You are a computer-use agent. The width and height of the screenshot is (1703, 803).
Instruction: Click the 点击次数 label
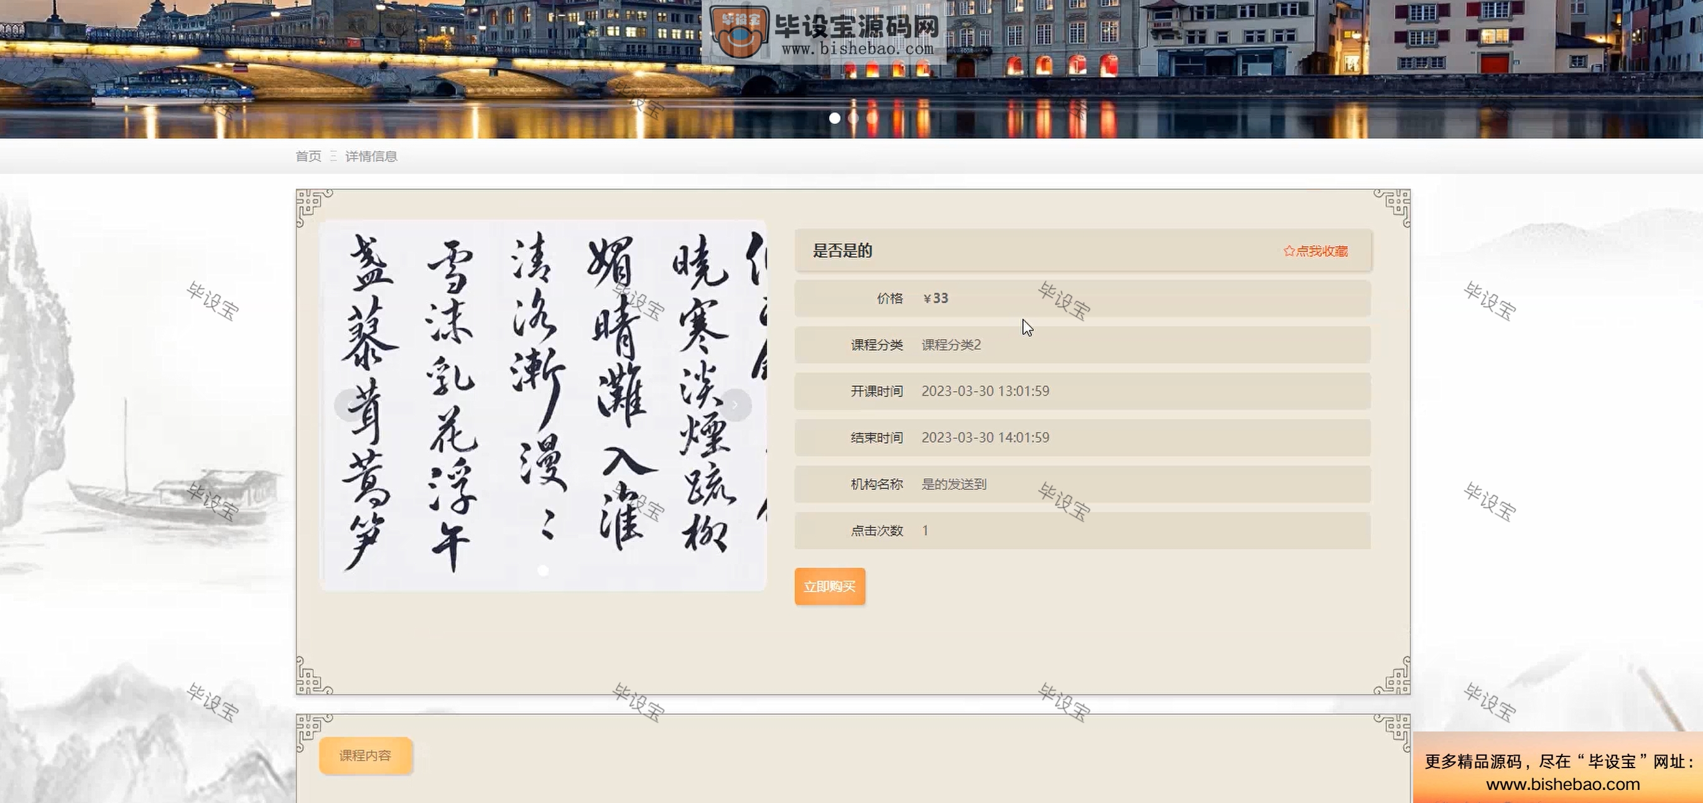(876, 530)
